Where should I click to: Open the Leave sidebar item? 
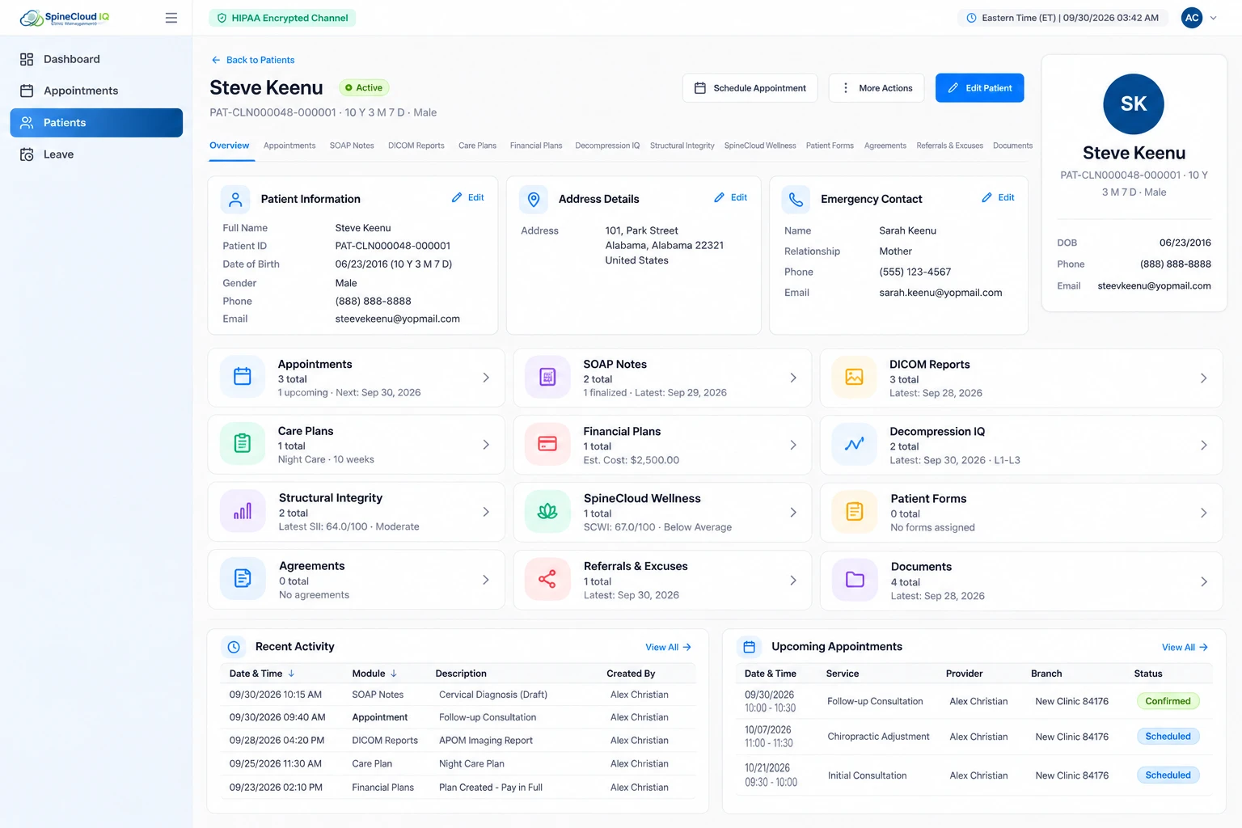point(96,154)
